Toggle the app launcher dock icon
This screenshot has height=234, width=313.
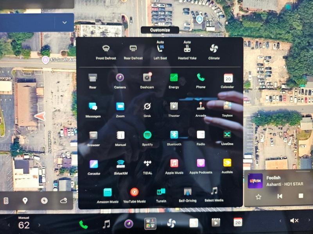(x=150, y=223)
